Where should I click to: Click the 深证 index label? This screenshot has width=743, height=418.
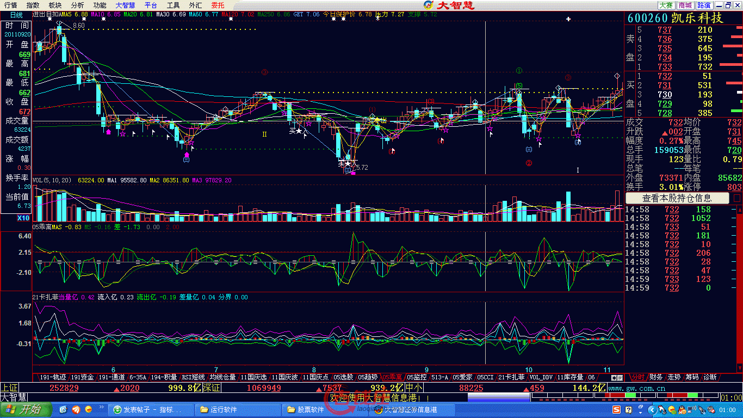coord(211,388)
